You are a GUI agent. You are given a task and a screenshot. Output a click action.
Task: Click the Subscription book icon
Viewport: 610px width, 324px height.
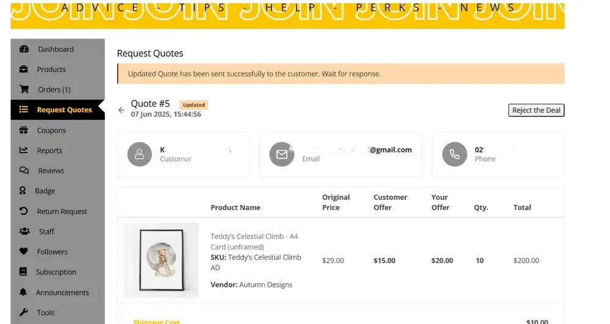pyautogui.click(x=23, y=272)
